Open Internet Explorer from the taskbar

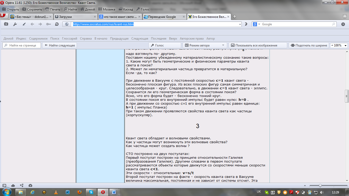point(32,192)
